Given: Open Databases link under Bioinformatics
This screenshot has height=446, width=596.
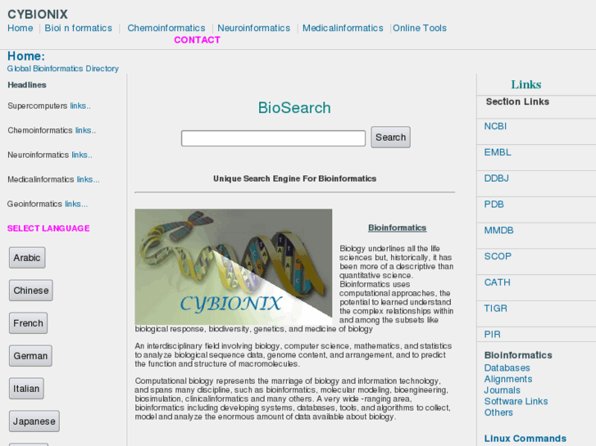Looking at the screenshot, I should click(x=507, y=367).
